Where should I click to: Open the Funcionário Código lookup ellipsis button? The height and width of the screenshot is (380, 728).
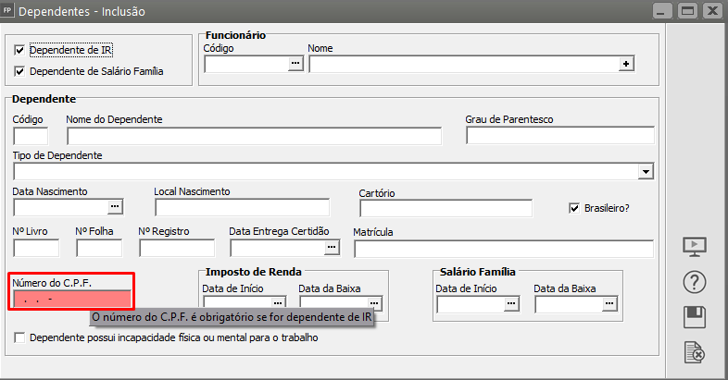click(x=295, y=64)
